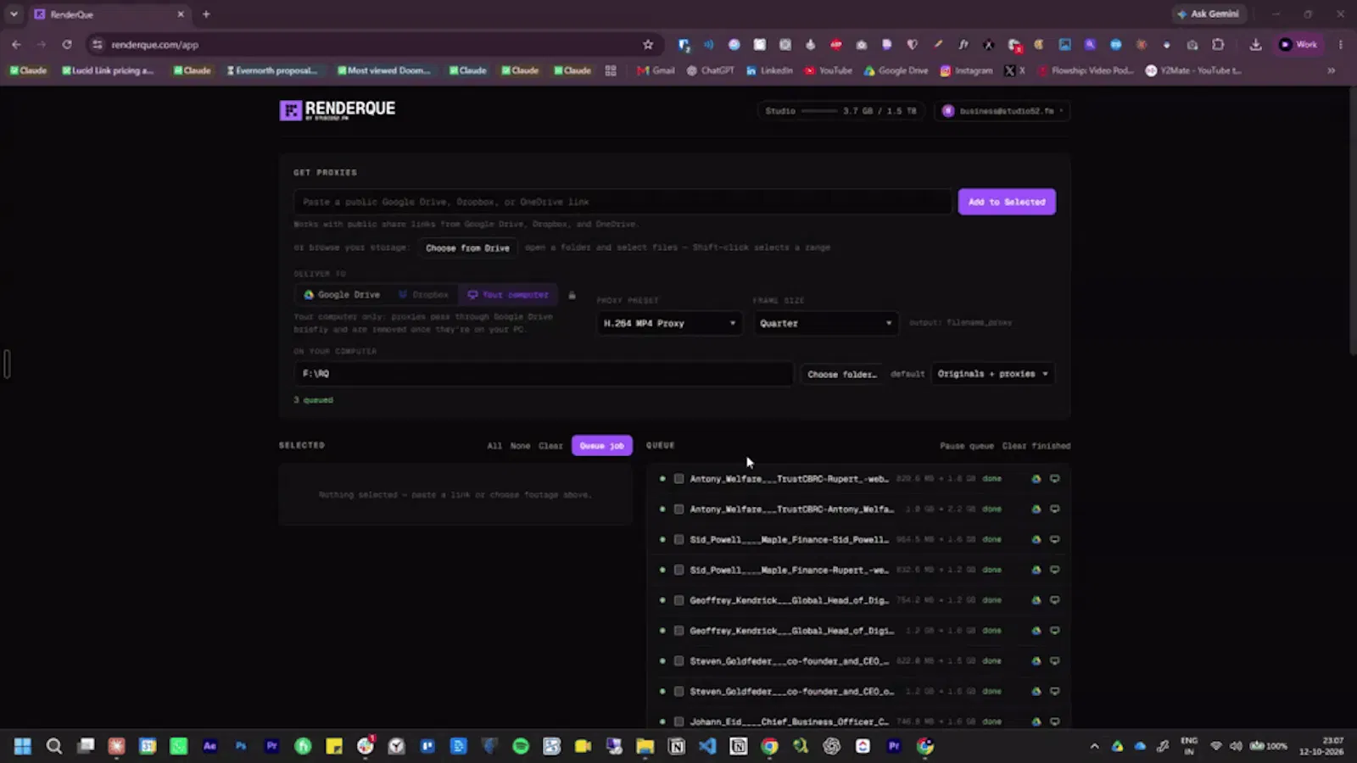Click the Add to Selected button

1007,202
